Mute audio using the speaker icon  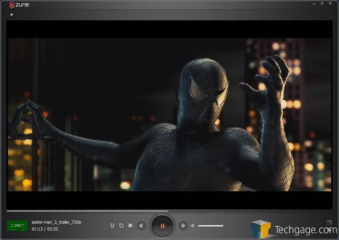[193, 226]
